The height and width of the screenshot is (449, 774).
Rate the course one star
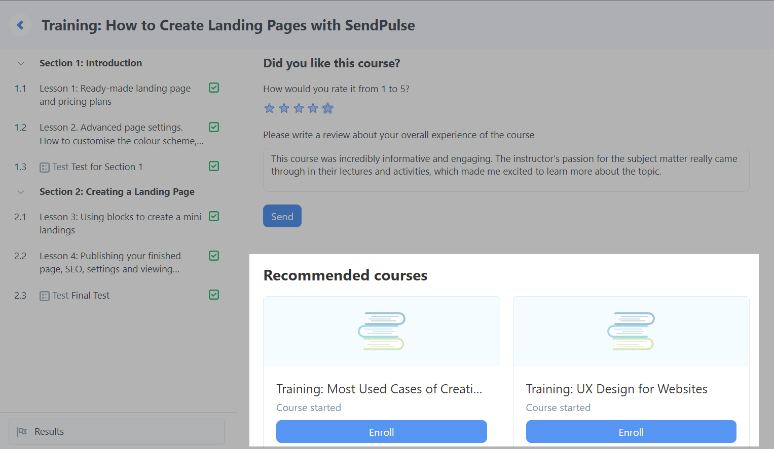click(x=269, y=108)
